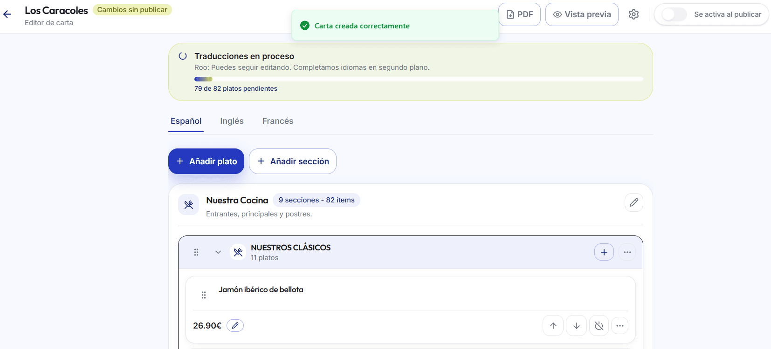Click the Nuestra Cocina utensils icon

pos(189,205)
